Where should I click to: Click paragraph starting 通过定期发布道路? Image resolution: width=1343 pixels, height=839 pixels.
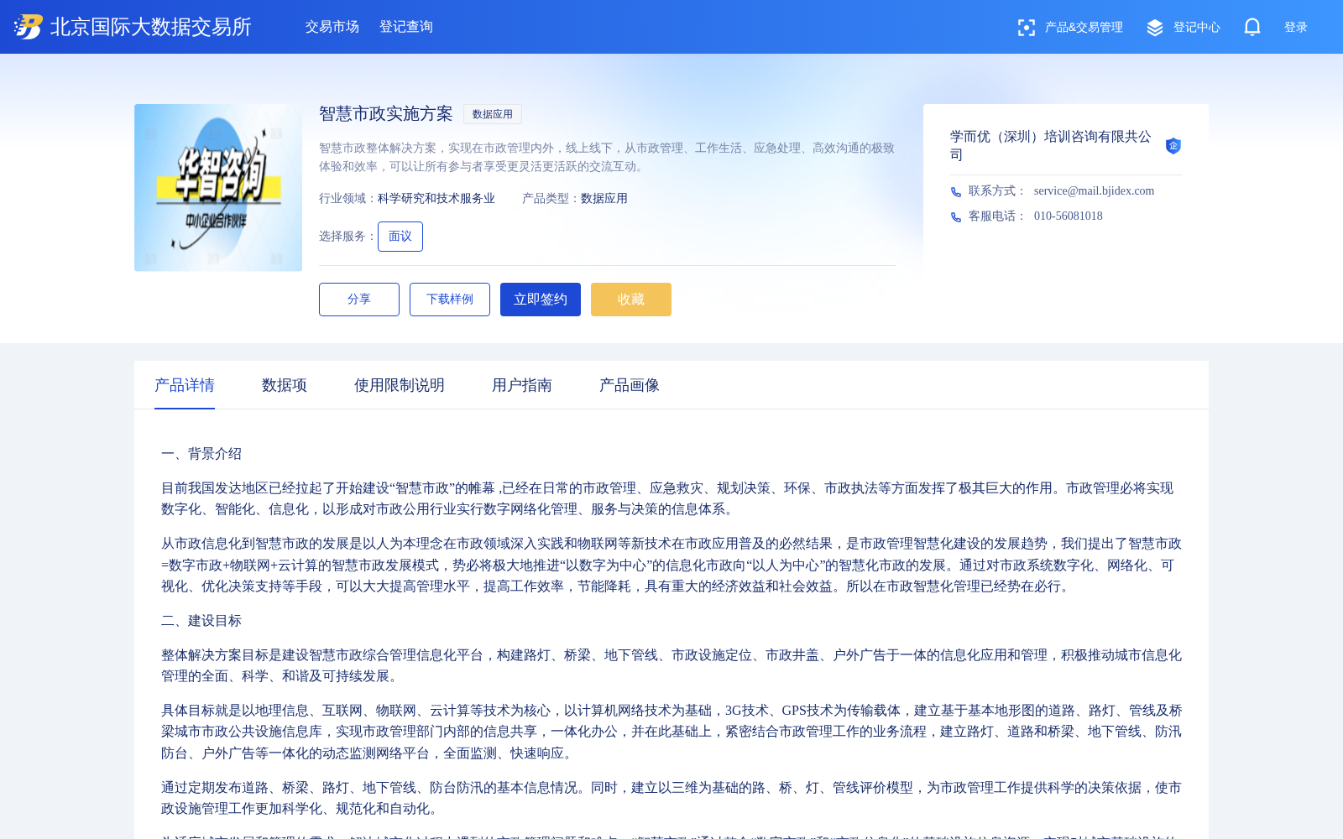[671, 798]
